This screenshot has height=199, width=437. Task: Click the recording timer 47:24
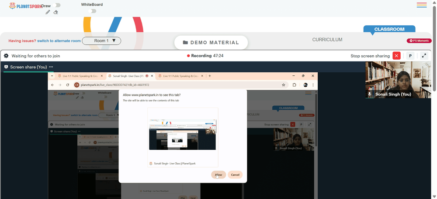coord(218,56)
